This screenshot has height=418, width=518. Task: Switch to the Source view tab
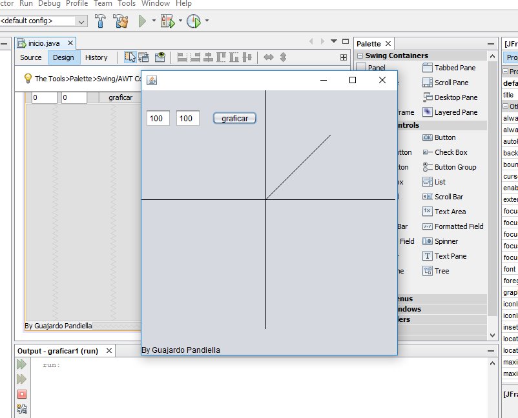tap(30, 57)
